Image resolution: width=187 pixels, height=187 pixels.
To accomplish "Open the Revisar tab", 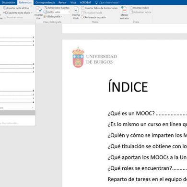I will 62,2.
